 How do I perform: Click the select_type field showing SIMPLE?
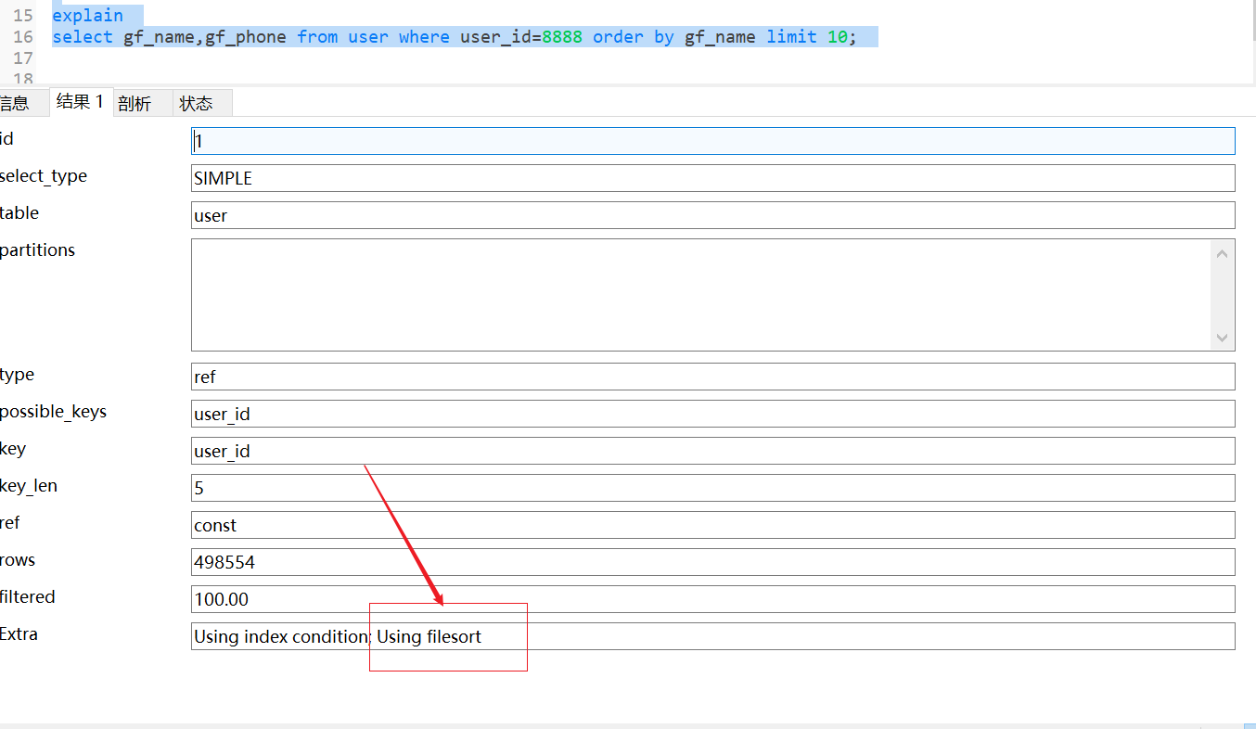[x=649, y=177]
